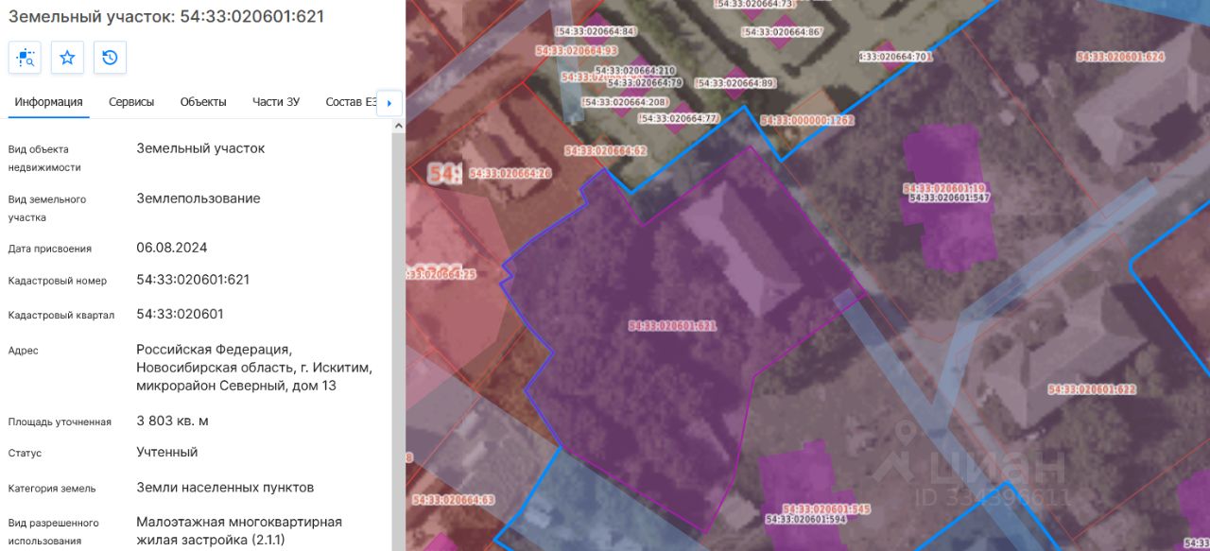The height and width of the screenshot is (551, 1210).
Task: Select the Части ЗУ tab
Action: (x=276, y=102)
